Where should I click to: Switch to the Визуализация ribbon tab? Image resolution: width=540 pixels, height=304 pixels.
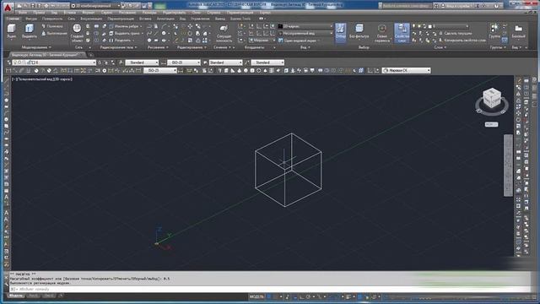[x=91, y=19]
